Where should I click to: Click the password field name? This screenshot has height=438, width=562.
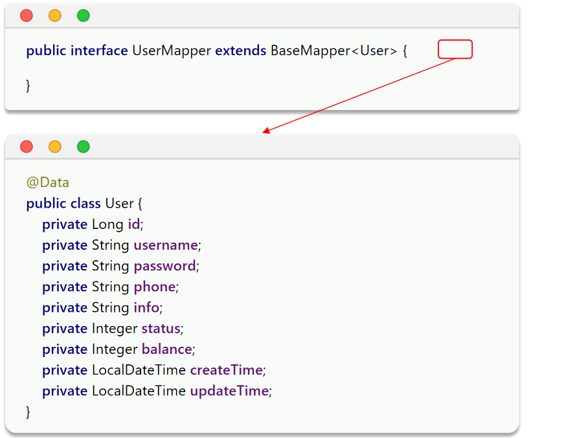[x=164, y=266]
